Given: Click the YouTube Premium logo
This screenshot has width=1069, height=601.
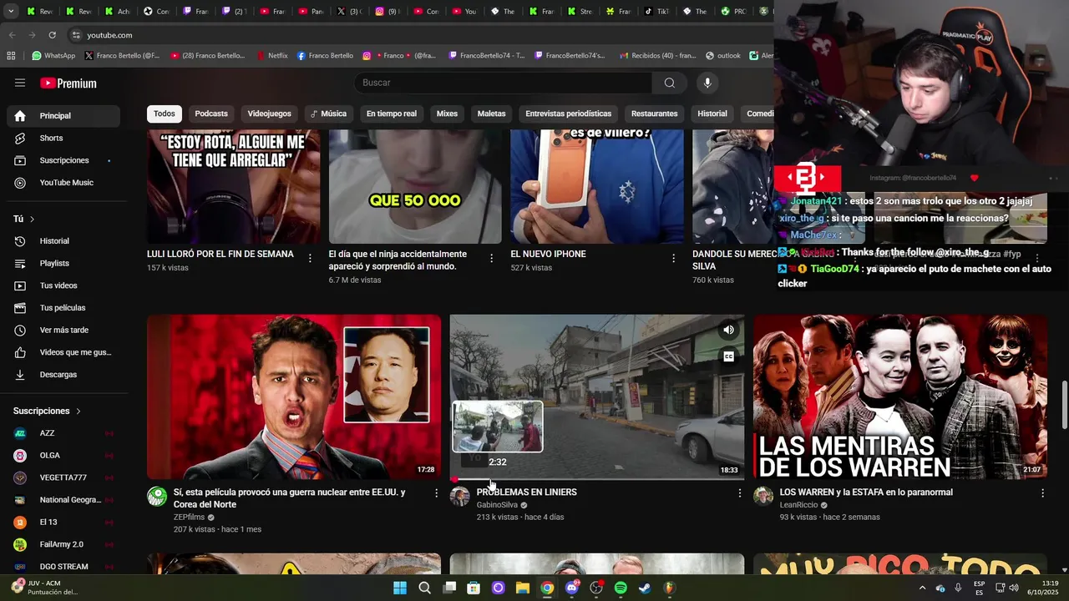Looking at the screenshot, I should coord(68,83).
